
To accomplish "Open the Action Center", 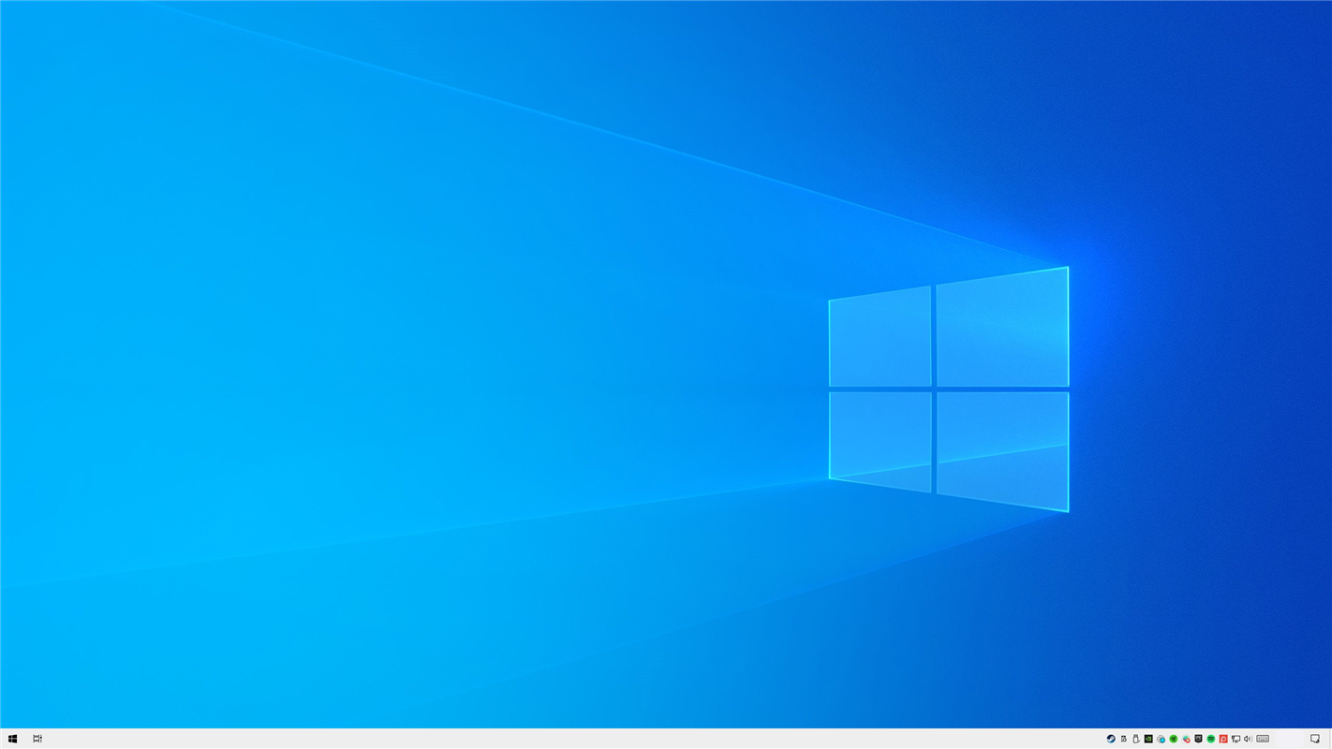I will (x=1315, y=739).
